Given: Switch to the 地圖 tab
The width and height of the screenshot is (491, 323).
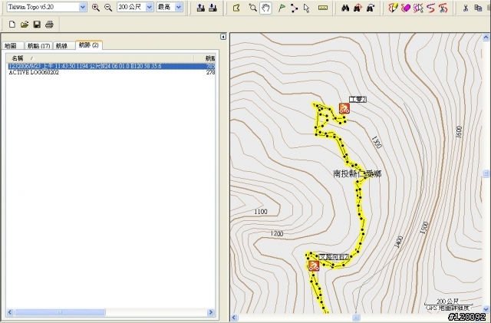Looking at the screenshot, I should pyautogui.click(x=11, y=46).
